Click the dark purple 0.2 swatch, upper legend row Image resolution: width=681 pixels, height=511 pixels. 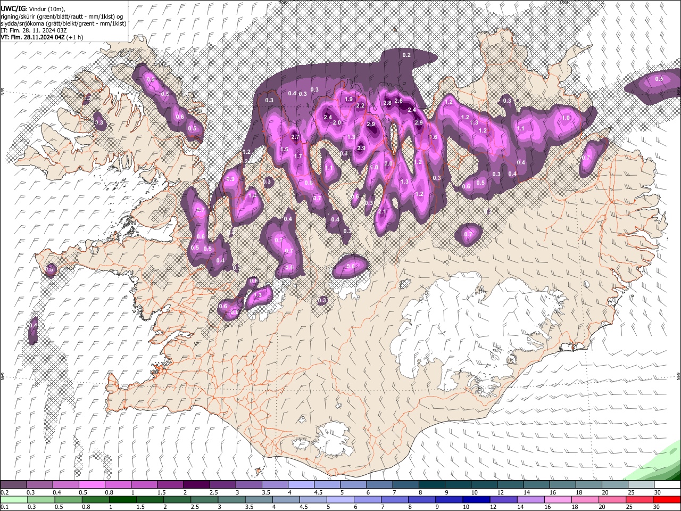tap(13, 485)
